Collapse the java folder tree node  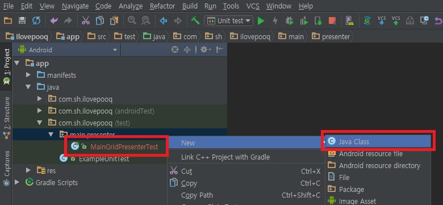28,87
